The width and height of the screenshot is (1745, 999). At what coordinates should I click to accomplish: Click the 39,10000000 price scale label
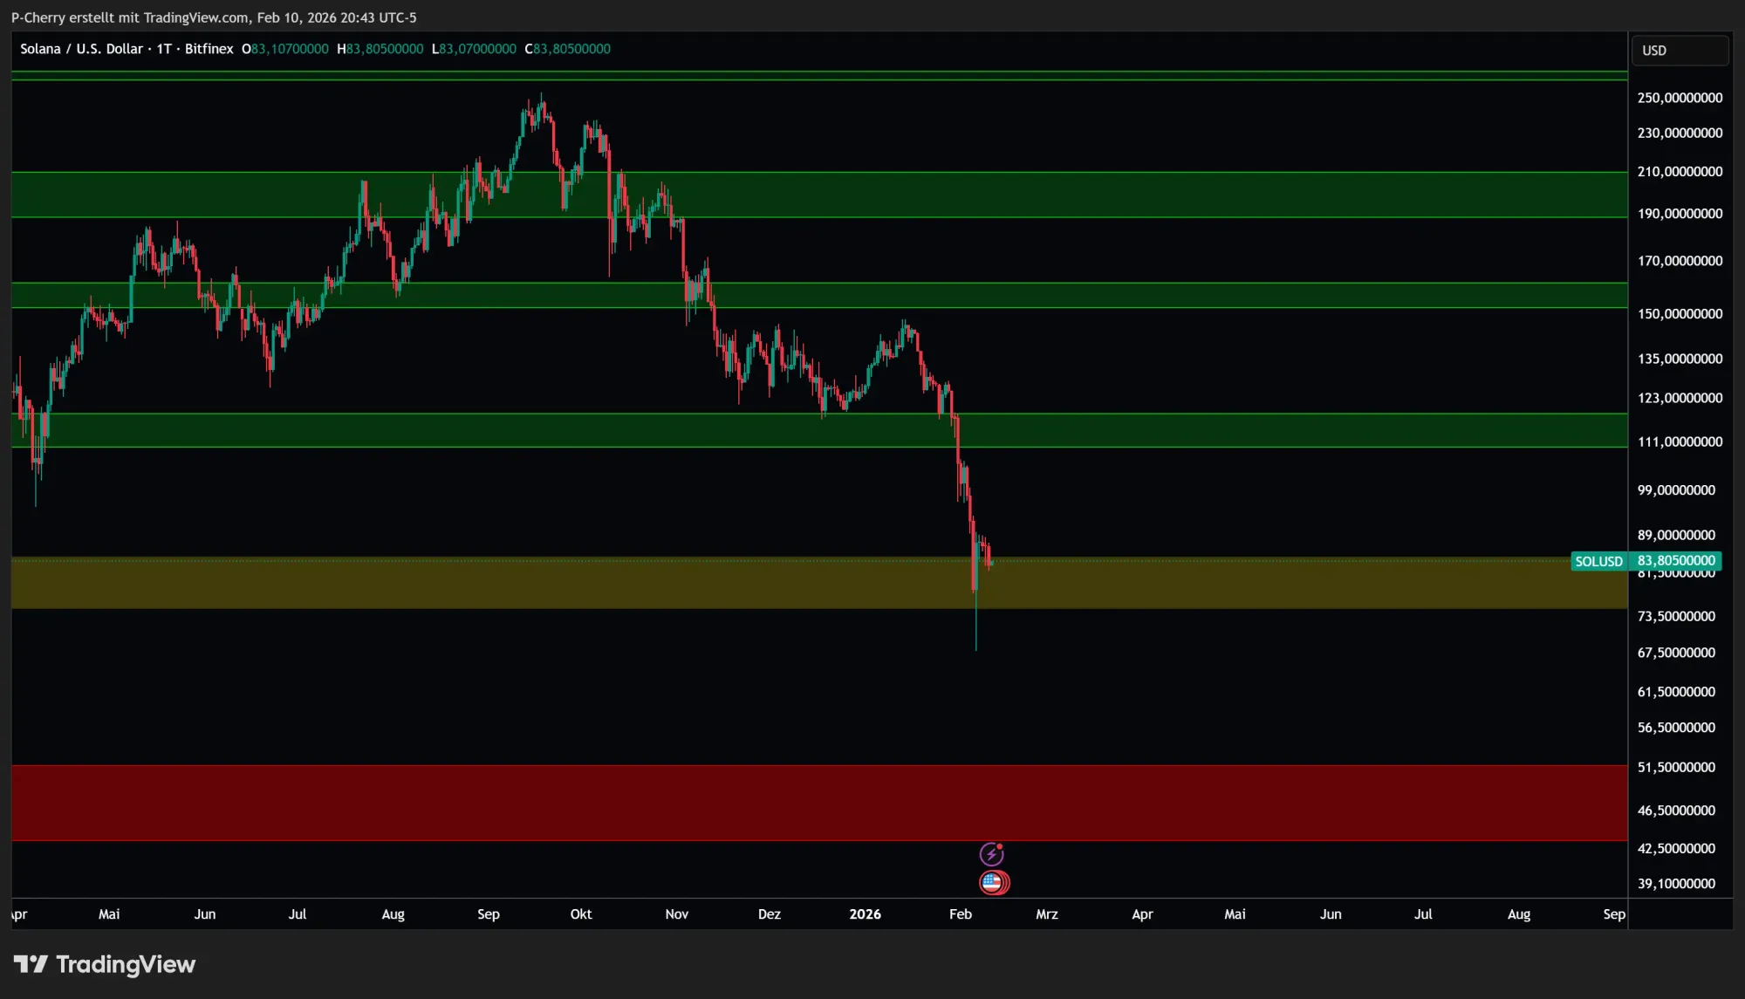click(1676, 884)
